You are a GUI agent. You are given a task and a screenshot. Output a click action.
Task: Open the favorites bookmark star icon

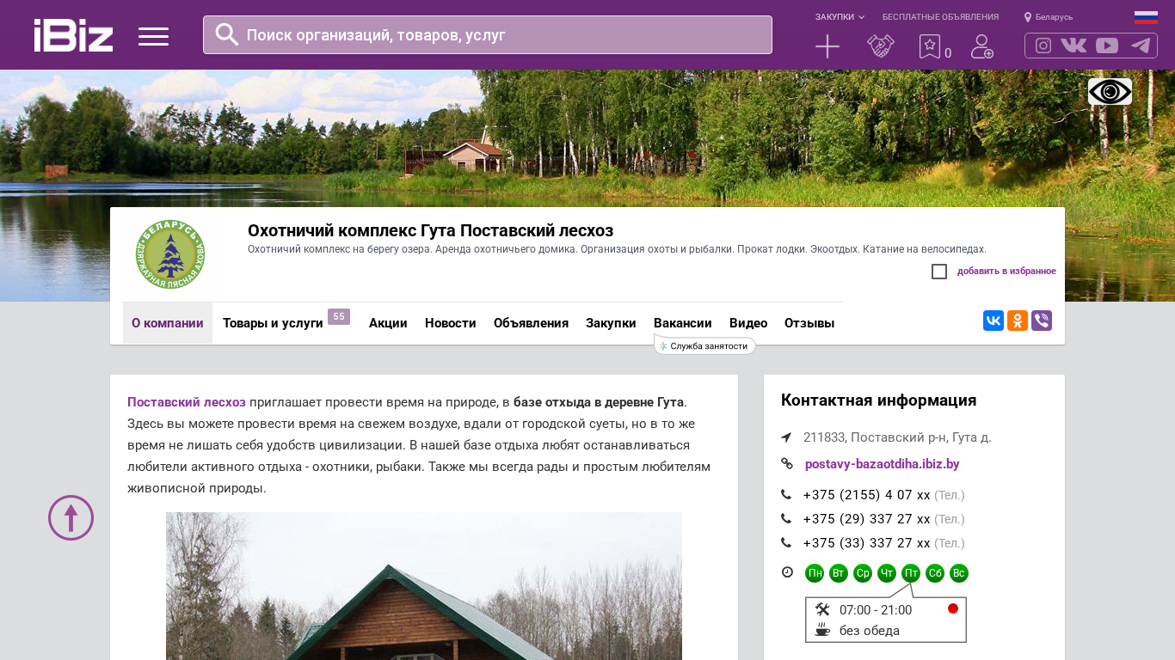click(930, 46)
